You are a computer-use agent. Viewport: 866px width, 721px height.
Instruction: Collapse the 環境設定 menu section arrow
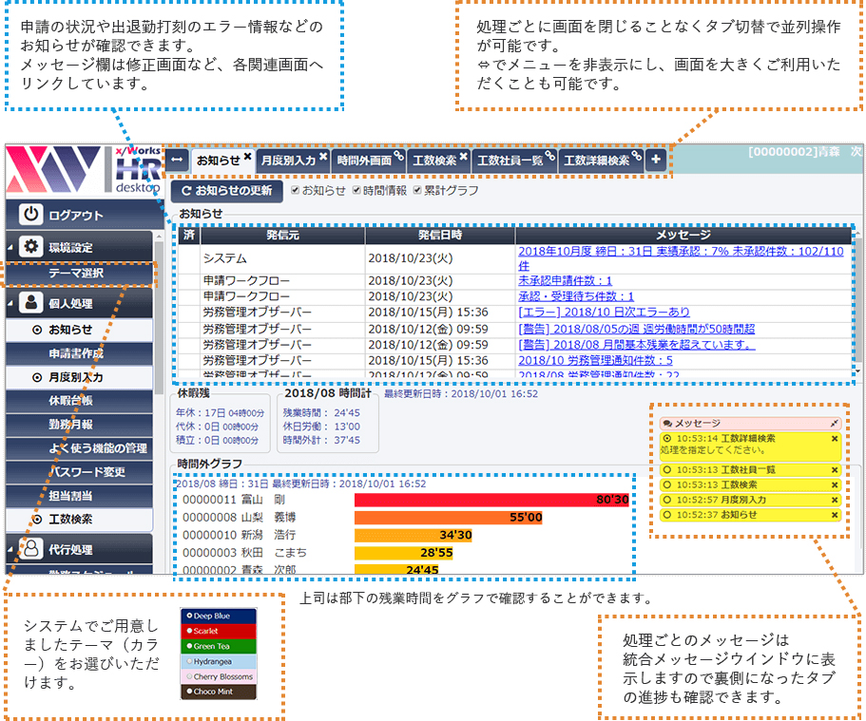10,248
